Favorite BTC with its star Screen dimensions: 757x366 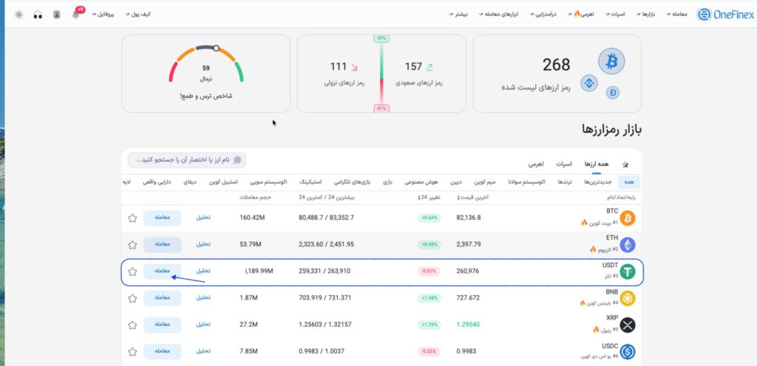[132, 218]
